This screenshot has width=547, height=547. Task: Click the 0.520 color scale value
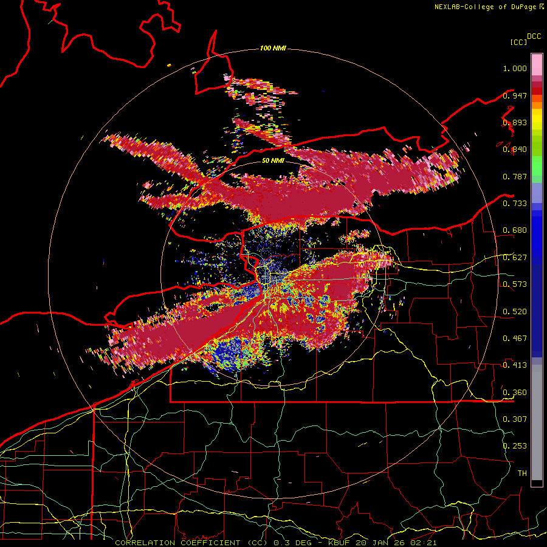515,311
